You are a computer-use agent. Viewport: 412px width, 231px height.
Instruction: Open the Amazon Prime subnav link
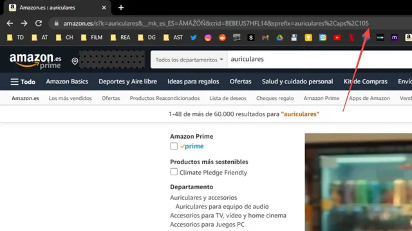click(x=321, y=98)
